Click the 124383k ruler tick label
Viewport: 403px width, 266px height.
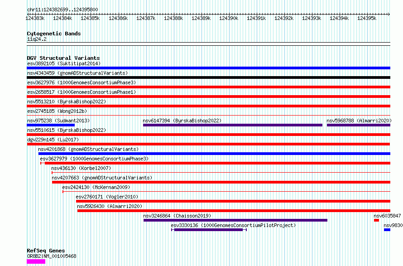[35, 18]
